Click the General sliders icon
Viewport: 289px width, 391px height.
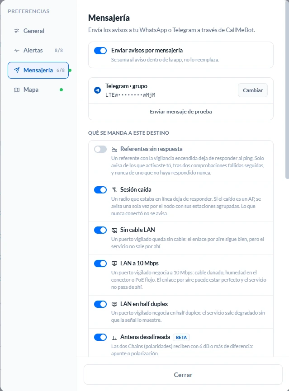[x=17, y=31]
